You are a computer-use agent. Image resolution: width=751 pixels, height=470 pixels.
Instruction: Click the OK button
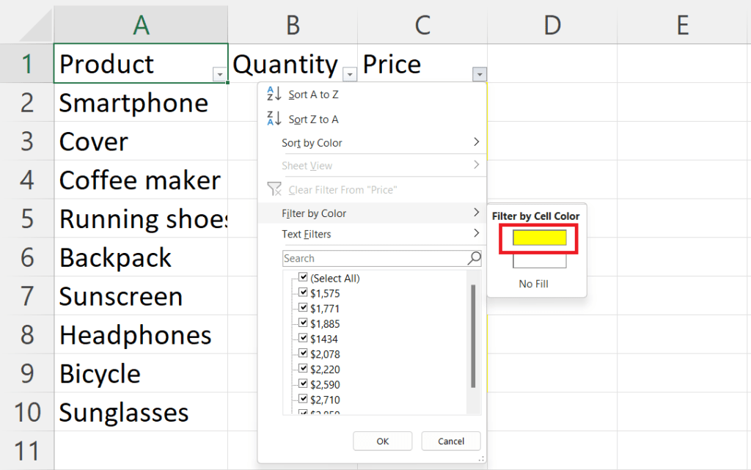point(382,441)
